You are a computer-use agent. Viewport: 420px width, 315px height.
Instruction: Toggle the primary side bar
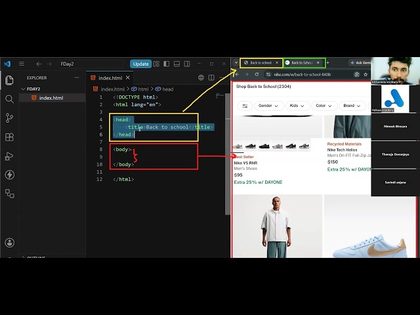click(166, 64)
